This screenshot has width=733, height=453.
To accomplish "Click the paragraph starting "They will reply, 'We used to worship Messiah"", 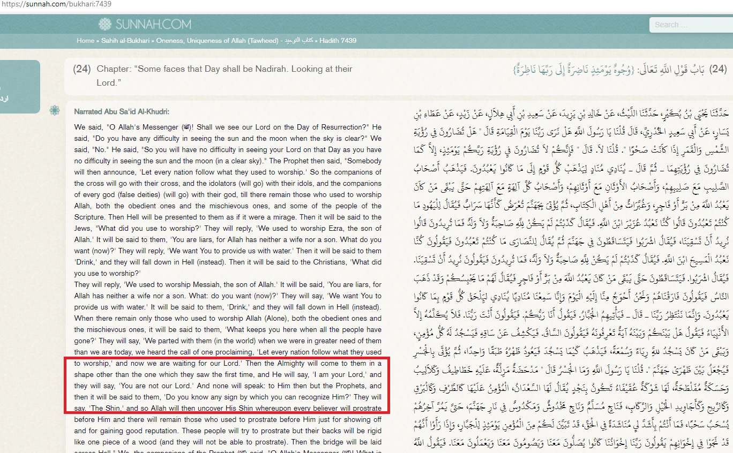I will click(x=228, y=285).
